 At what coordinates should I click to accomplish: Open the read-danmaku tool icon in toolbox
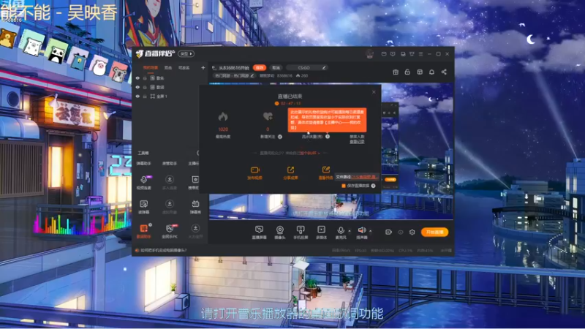(x=143, y=204)
